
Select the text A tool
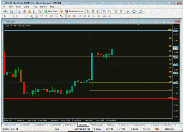tap(47, 16)
